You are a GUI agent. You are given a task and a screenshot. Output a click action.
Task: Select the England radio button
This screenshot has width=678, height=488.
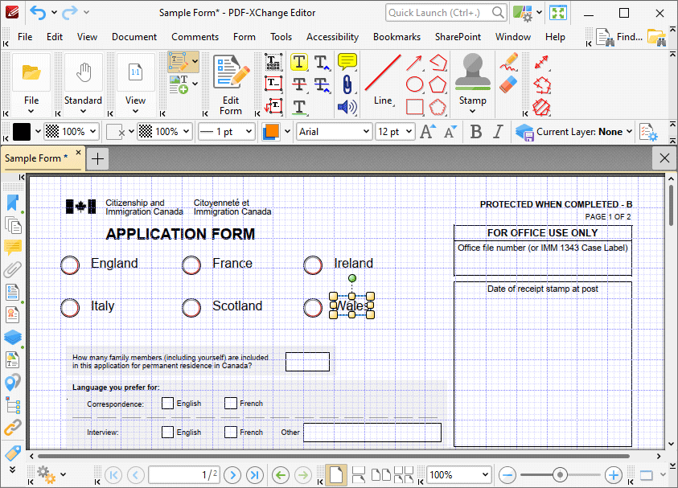click(x=70, y=265)
